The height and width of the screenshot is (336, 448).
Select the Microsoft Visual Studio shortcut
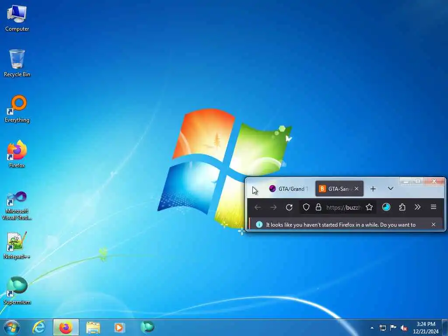(17, 206)
